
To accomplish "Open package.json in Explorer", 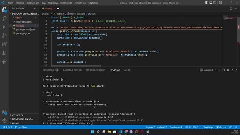I will coord(24,33).
